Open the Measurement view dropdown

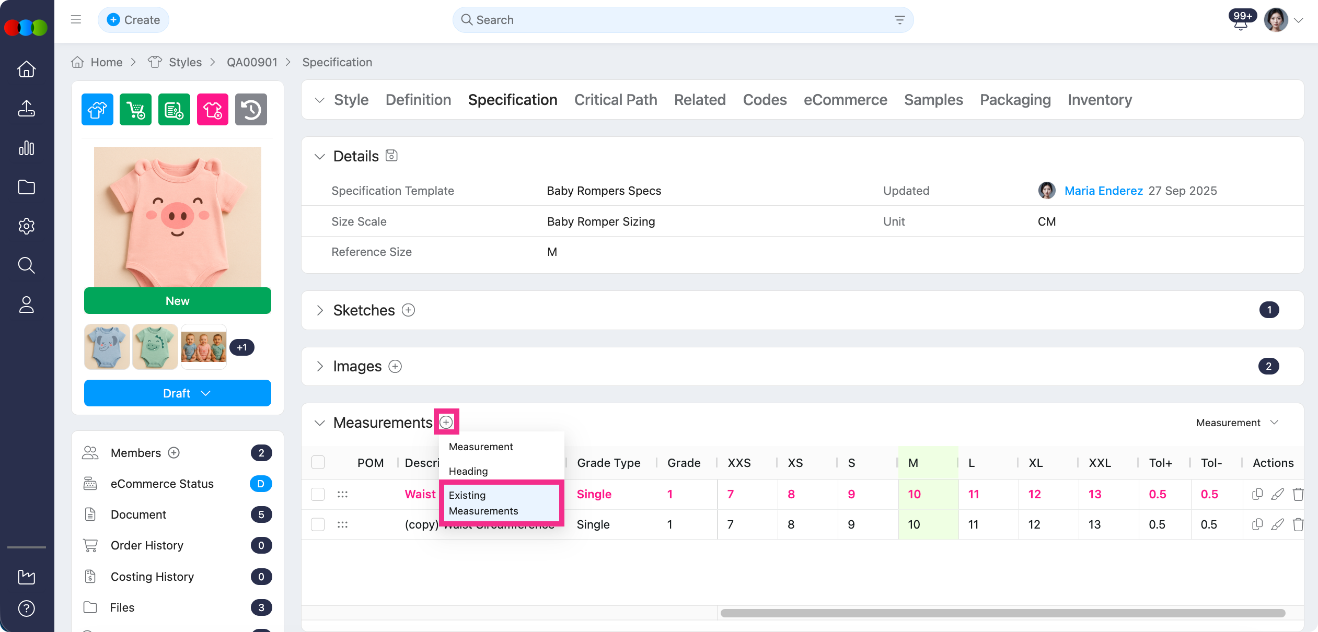point(1237,423)
